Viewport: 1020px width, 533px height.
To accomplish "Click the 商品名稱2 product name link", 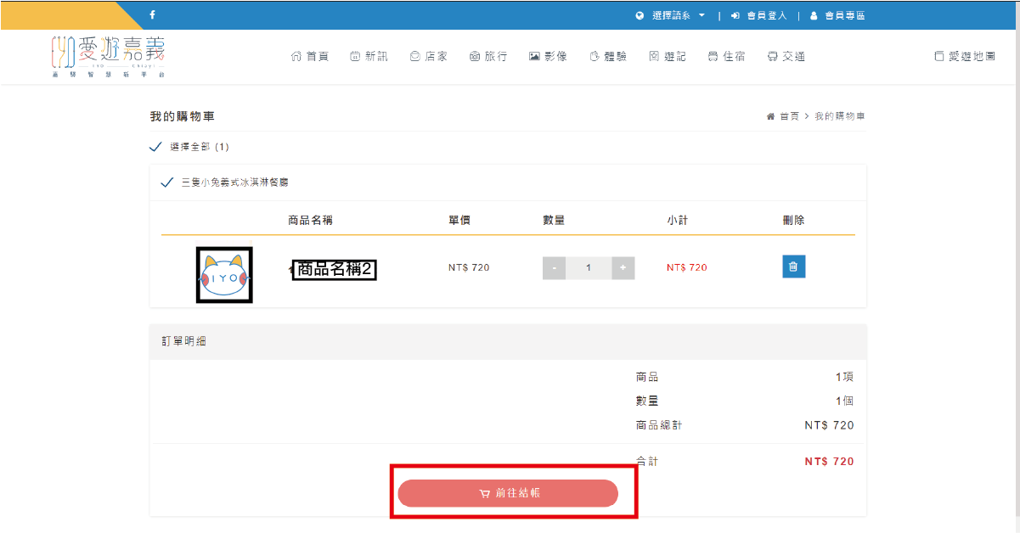I will pos(335,269).
